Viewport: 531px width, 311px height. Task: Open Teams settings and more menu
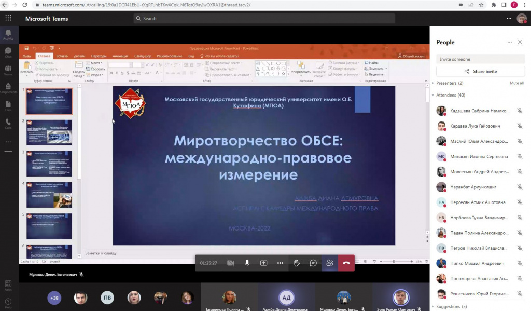[x=509, y=18]
